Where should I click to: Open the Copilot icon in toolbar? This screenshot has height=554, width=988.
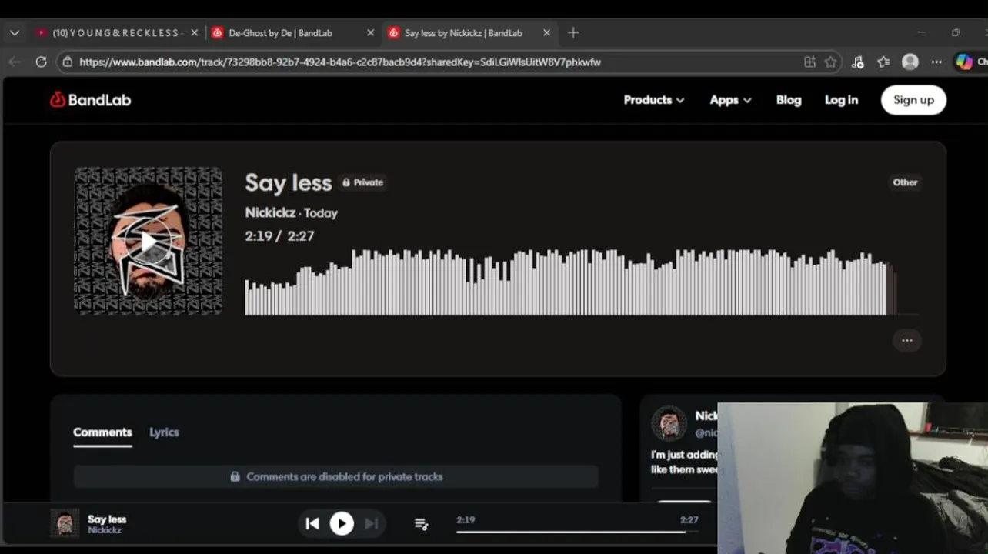tap(964, 62)
